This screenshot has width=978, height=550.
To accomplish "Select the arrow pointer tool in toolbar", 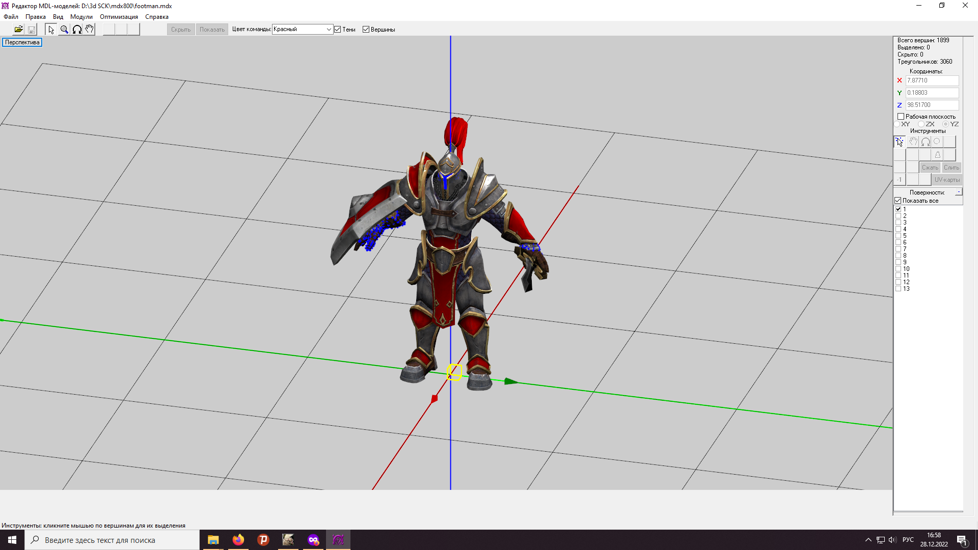I will pyautogui.click(x=51, y=30).
